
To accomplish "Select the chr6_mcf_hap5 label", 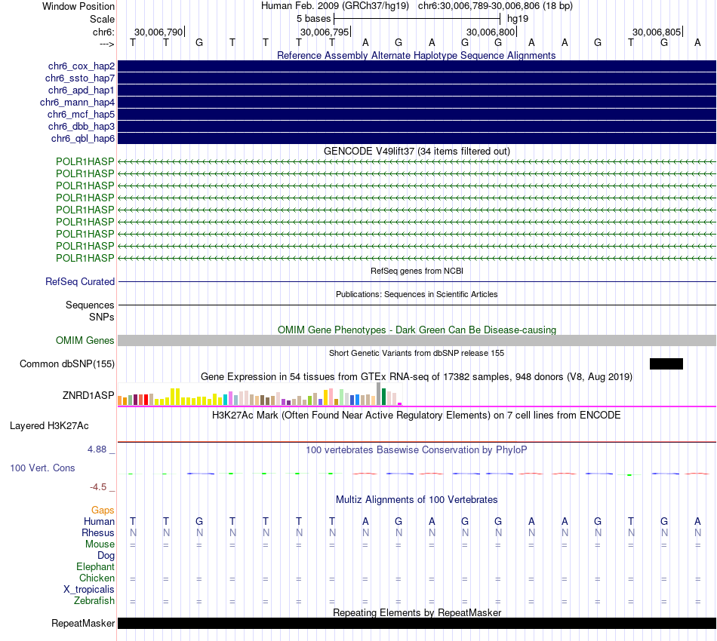I will [x=81, y=114].
